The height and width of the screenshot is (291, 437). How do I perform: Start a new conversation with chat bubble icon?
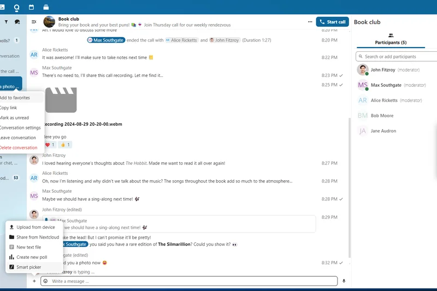[17, 22]
